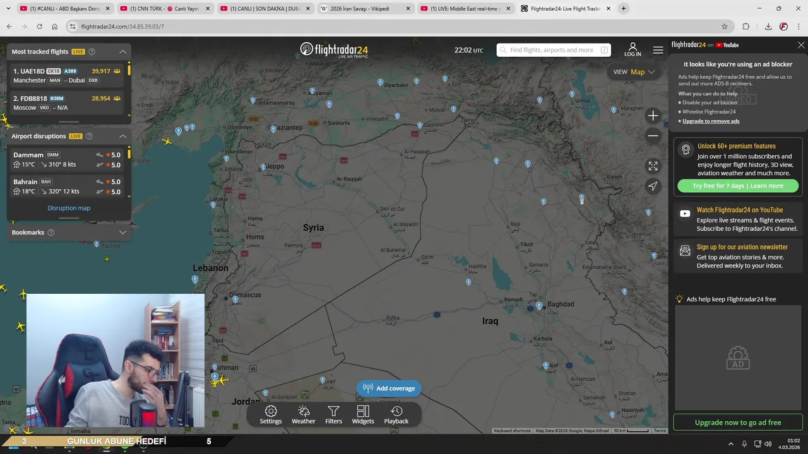Center map on my location

[653, 185]
